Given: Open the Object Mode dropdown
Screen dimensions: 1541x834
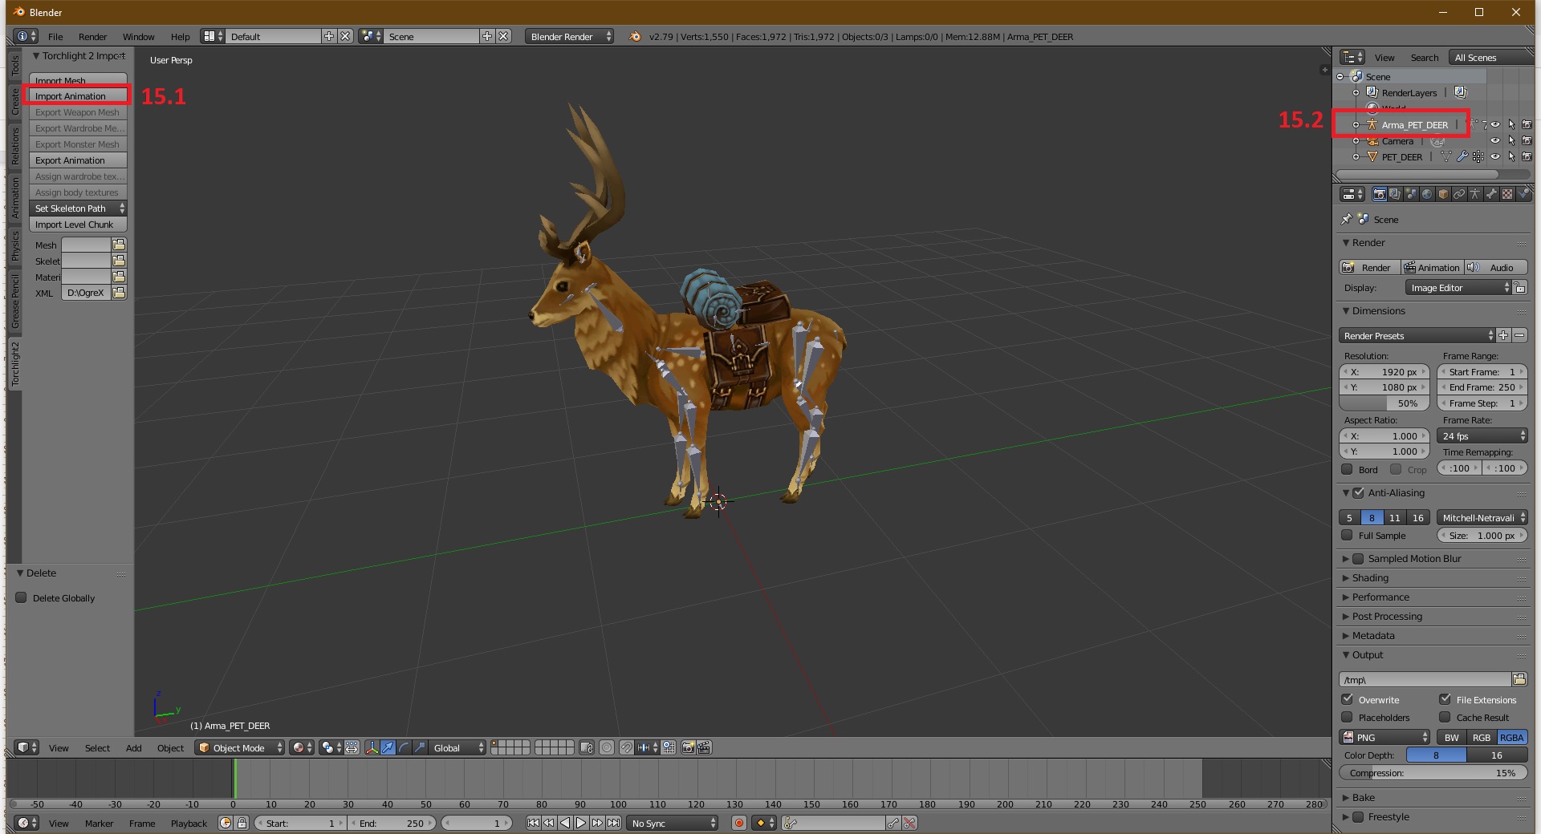Looking at the screenshot, I should (239, 747).
